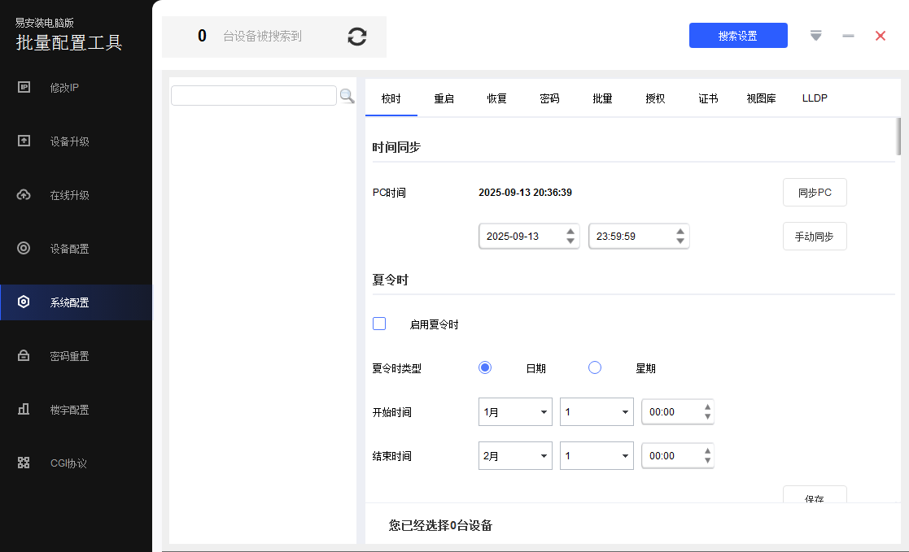Open the 设备配置 sidebar icon
909x552 pixels.
pyautogui.click(x=24, y=249)
